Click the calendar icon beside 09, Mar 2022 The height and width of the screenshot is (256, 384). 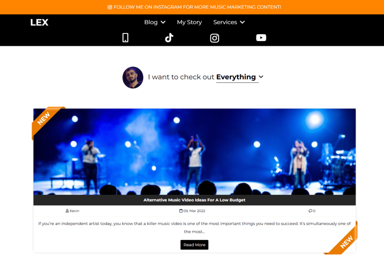coord(181,211)
